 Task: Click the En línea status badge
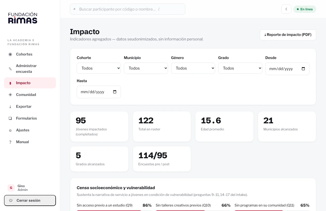pos(305,9)
